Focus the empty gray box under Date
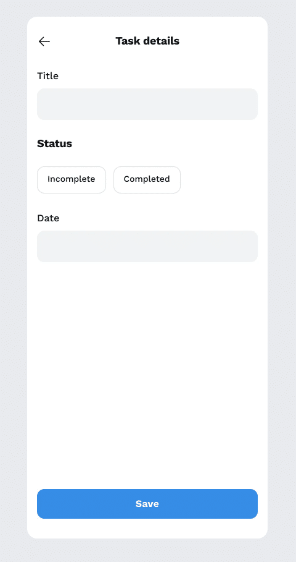Screen dimensions: 296x562 147,246
